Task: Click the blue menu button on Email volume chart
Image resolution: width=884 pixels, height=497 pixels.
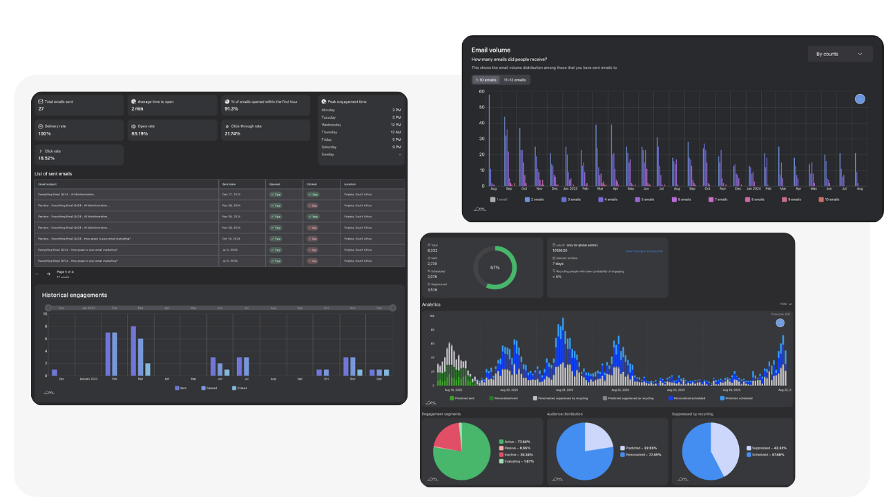Action: tap(860, 99)
